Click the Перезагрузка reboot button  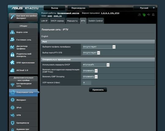click(x=78, y=8)
